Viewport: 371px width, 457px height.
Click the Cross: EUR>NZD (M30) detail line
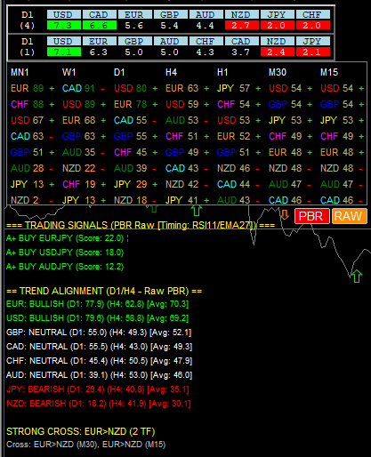pyautogui.click(x=86, y=445)
